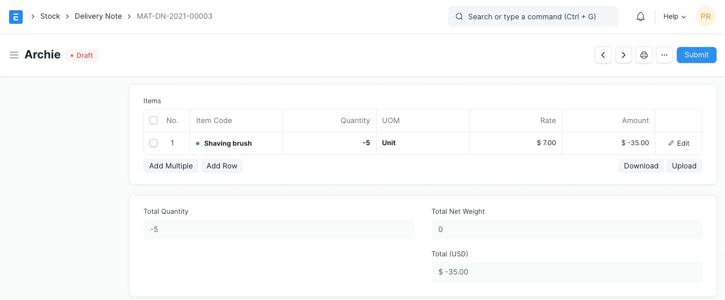Image resolution: width=725 pixels, height=300 pixels.
Task: Open the Stock breadcrumb
Action: pyautogui.click(x=50, y=16)
